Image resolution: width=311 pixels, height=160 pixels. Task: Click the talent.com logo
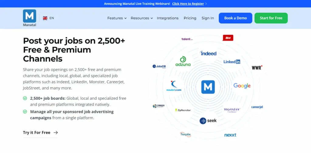[x=187, y=39]
